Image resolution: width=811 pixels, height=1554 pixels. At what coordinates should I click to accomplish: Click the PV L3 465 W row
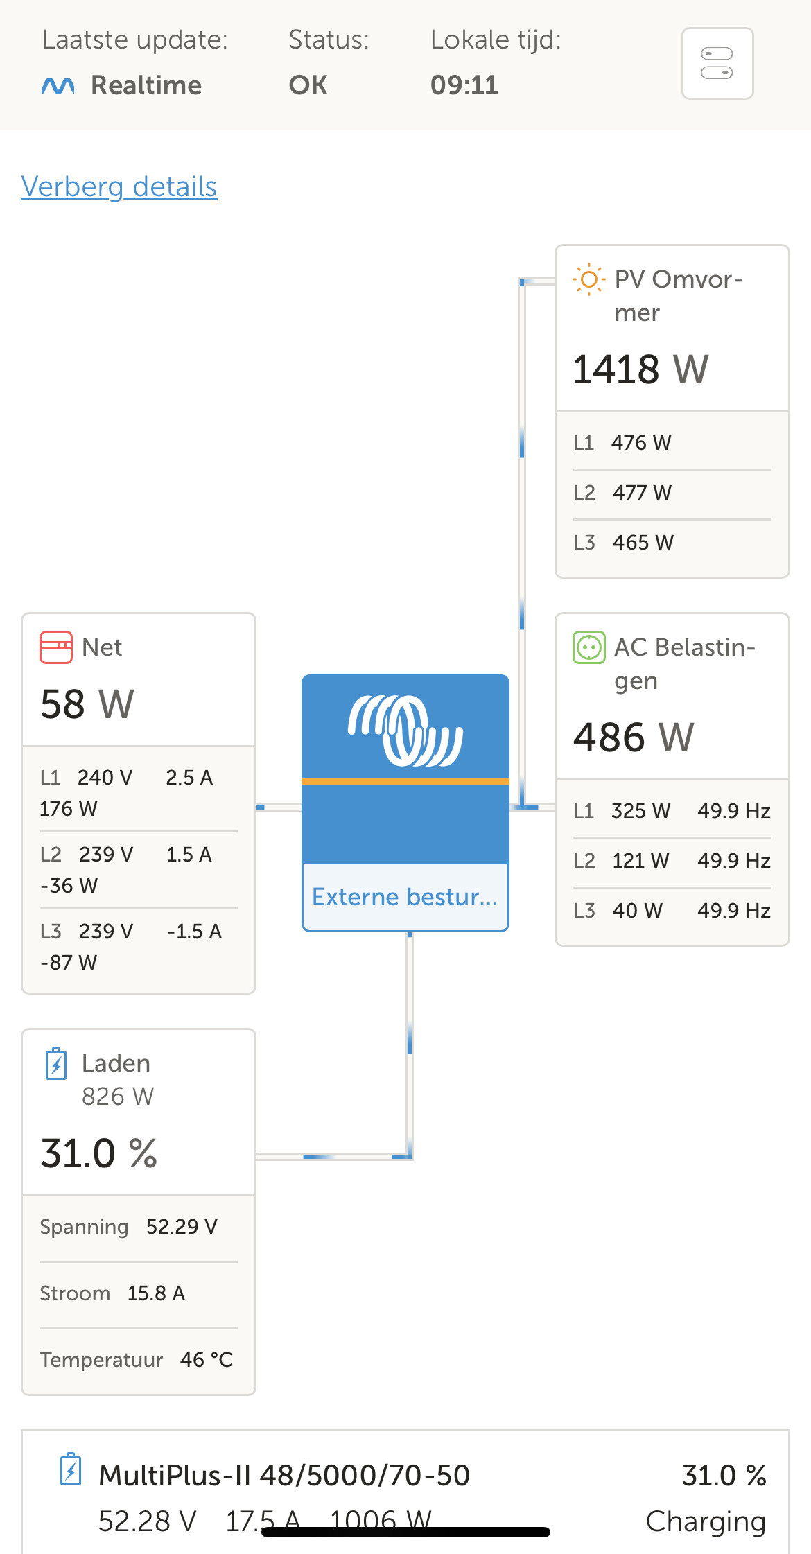(x=643, y=542)
